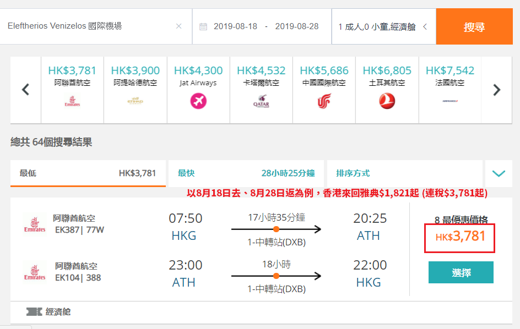This screenshot has width=520, height=329.
Task: Open 排序方式 sort options
Action: click(404, 173)
